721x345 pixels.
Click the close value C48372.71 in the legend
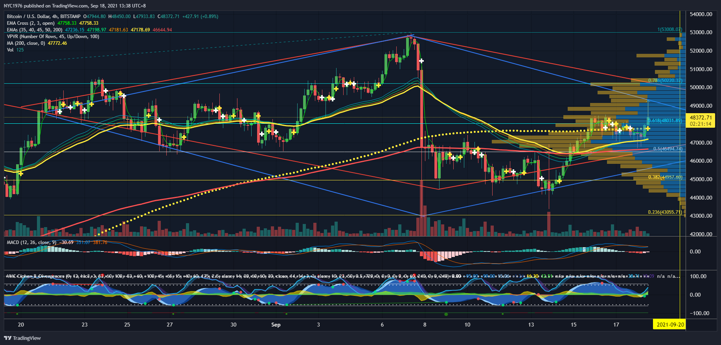[x=168, y=17]
